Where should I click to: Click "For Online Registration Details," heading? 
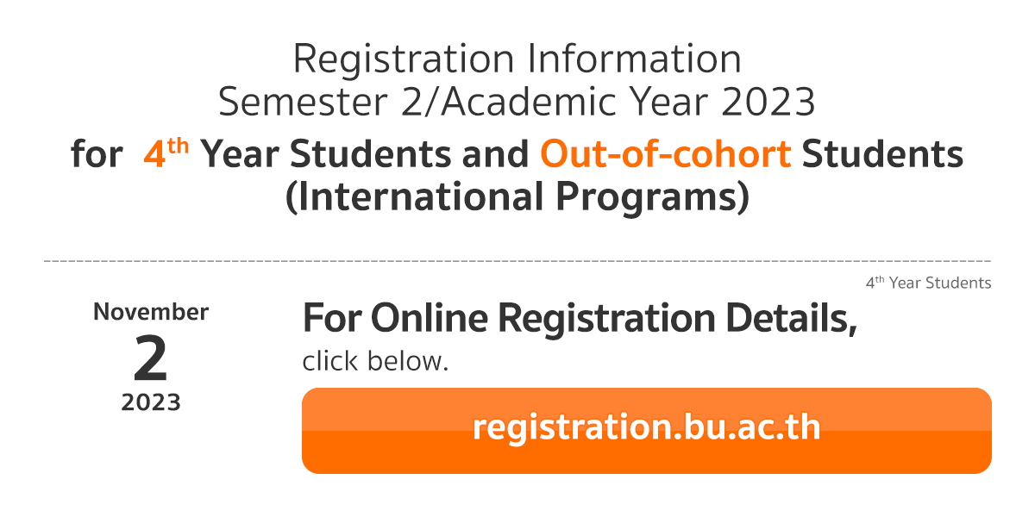pos(580,320)
